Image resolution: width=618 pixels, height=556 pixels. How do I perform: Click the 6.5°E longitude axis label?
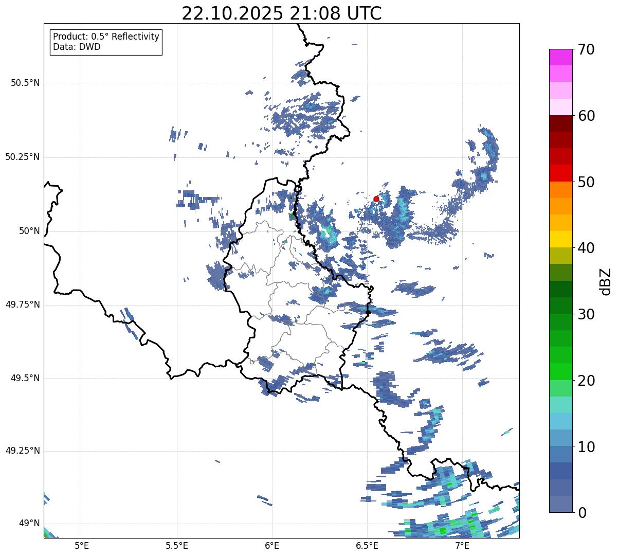pos(367,545)
